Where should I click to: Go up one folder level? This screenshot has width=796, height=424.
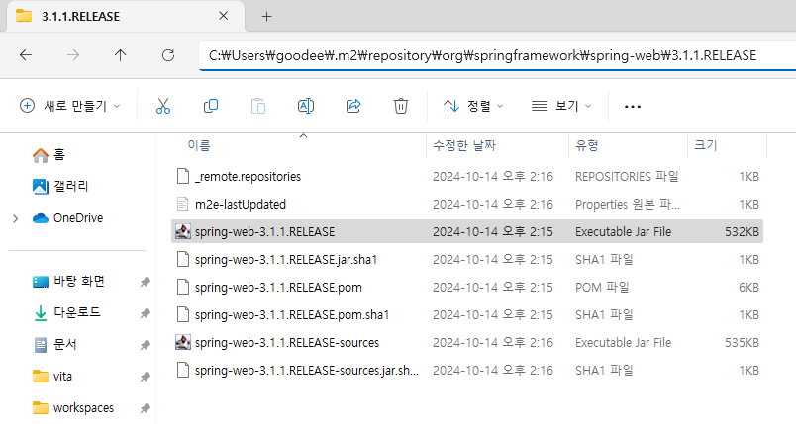(121, 55)
